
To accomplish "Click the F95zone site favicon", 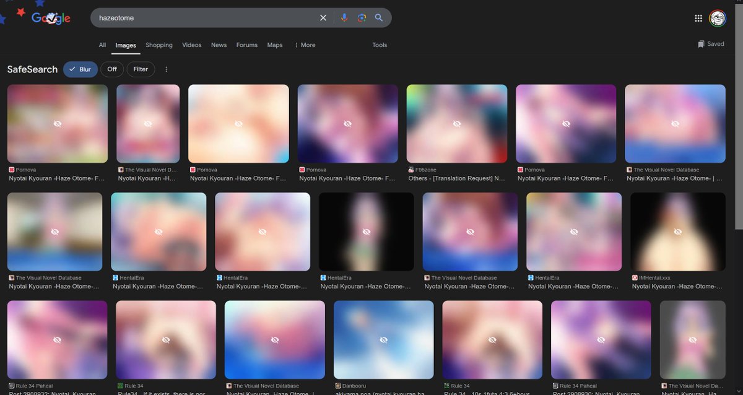I will (411, 170).
